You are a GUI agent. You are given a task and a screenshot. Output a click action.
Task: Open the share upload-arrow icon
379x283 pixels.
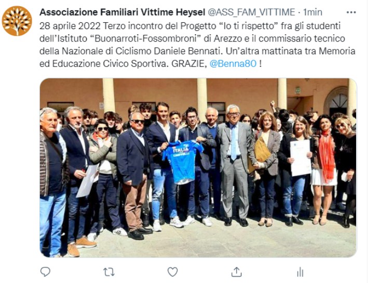(x=236, y=272)
